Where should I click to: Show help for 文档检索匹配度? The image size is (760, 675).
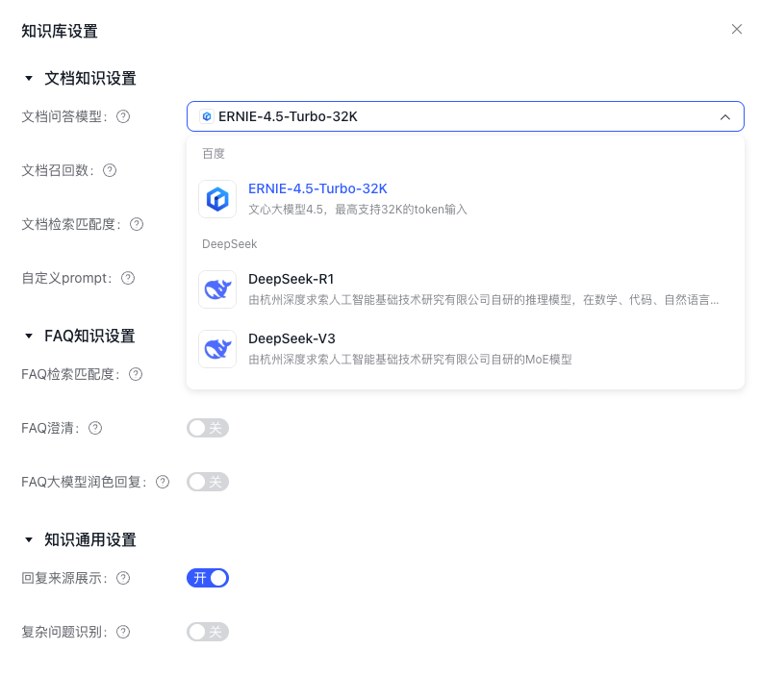137,224
